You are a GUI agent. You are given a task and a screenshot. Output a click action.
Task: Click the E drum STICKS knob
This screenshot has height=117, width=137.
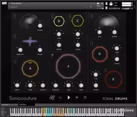pos(96,85)
